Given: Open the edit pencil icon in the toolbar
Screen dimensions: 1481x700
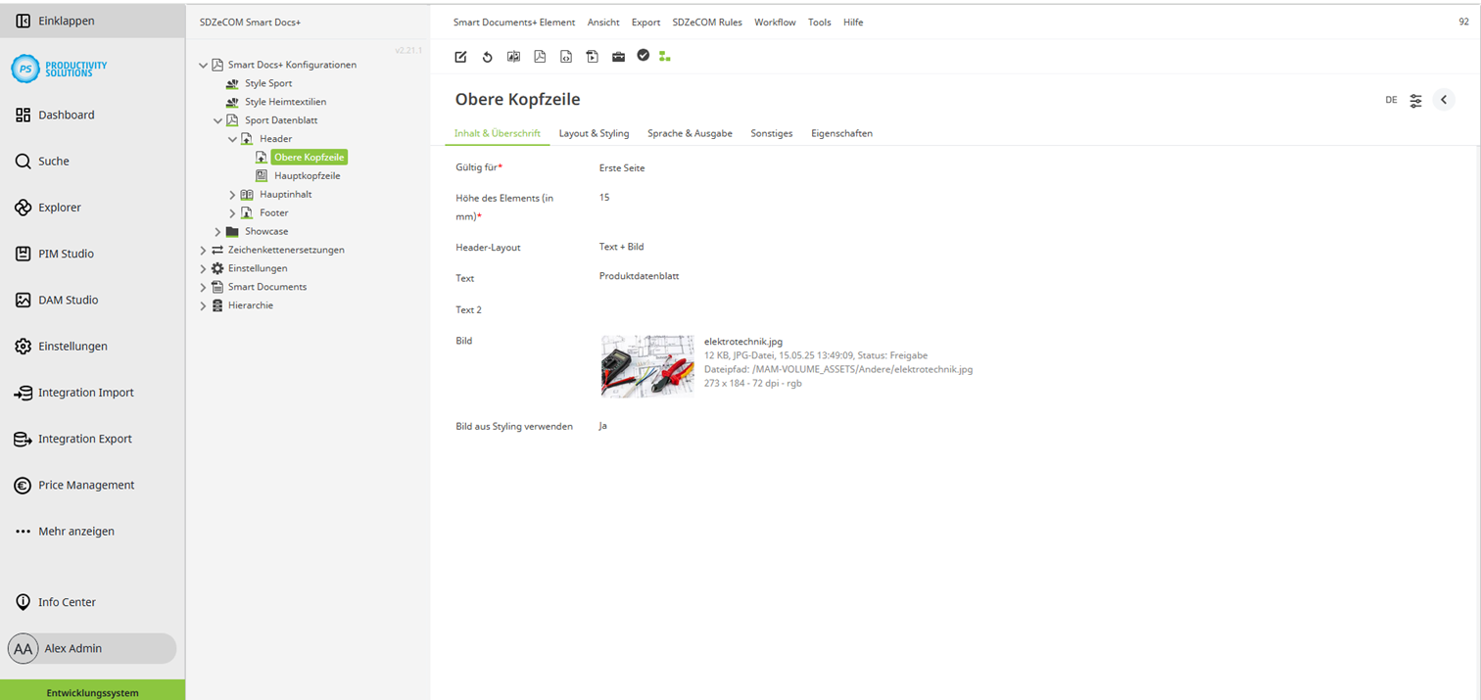Looking at the screenshot, I should pos(460,57).
